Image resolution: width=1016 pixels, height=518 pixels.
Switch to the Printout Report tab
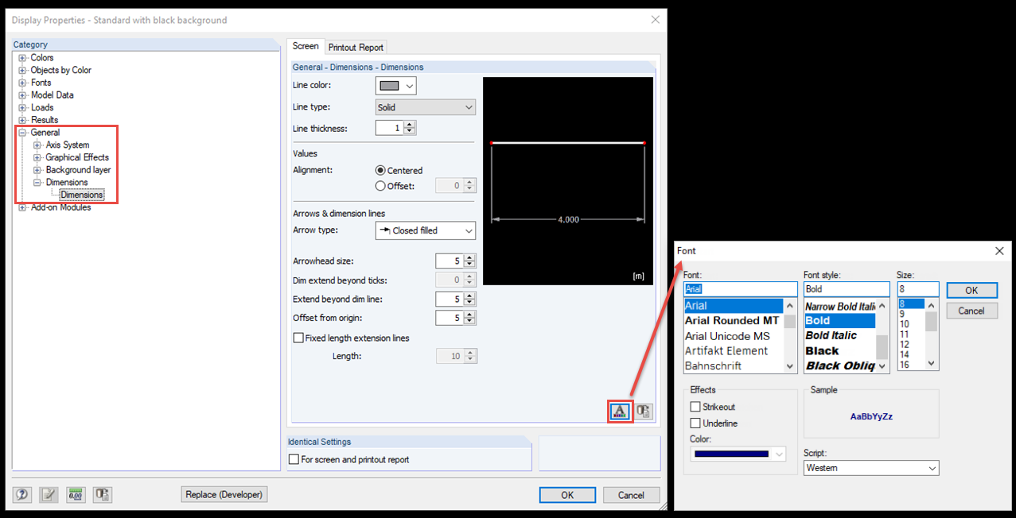point(356,47)
